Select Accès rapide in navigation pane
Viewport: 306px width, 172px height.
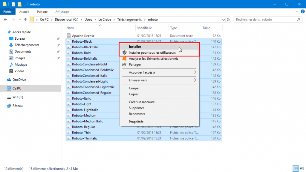coord(22,32)
